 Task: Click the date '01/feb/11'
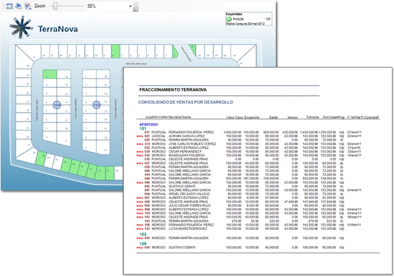[x=355, y=224]
